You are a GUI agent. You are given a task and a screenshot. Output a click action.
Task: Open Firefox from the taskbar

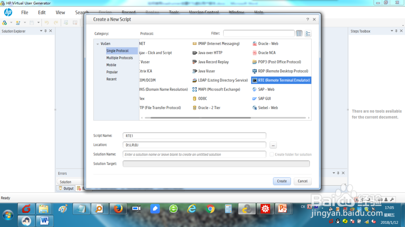coord(118,209)
